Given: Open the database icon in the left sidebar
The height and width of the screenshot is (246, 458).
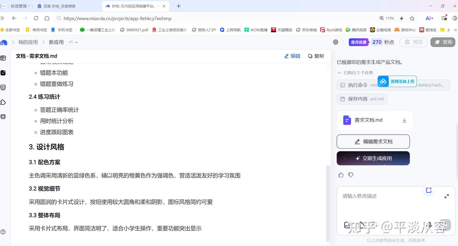Looking at the screenshot, I should [x=3, y=116].
